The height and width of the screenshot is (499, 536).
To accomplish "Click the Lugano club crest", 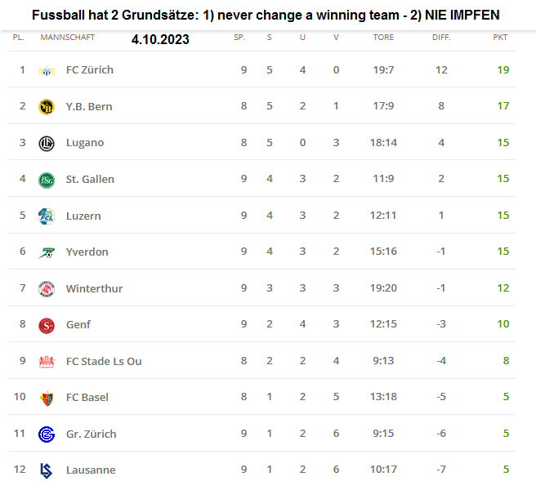I will click(46, 143).
